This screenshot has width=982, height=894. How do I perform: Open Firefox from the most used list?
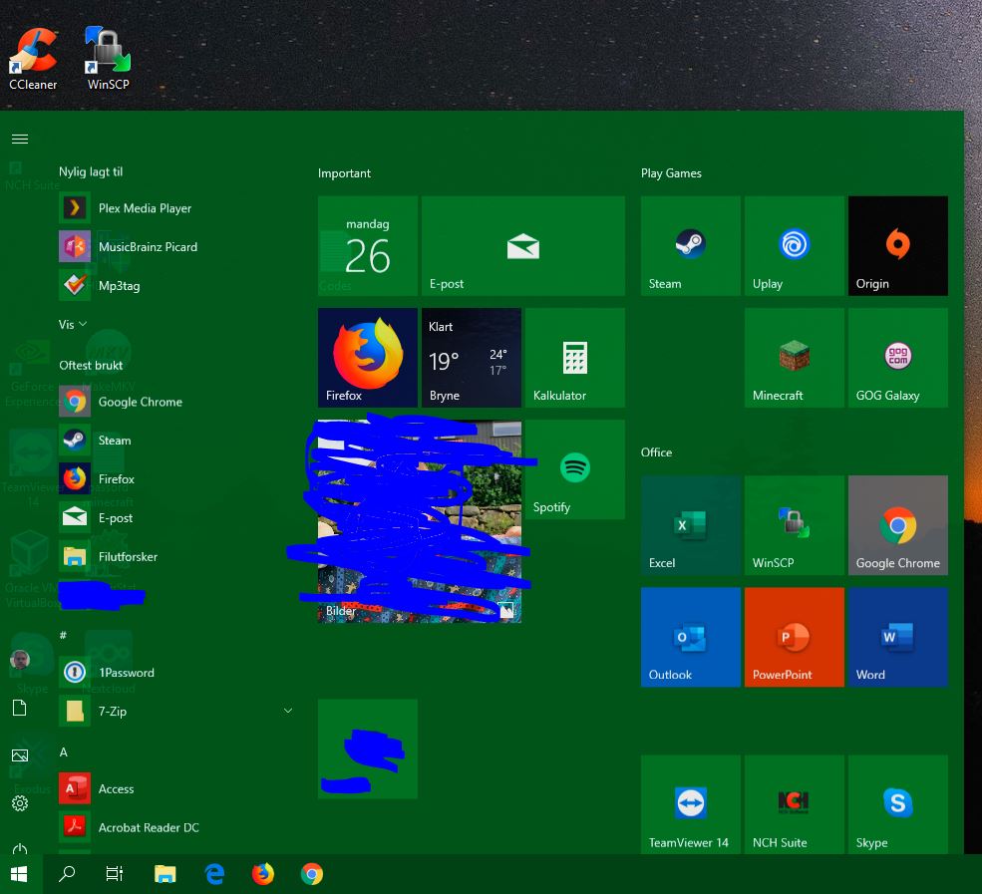pos(175,479)
